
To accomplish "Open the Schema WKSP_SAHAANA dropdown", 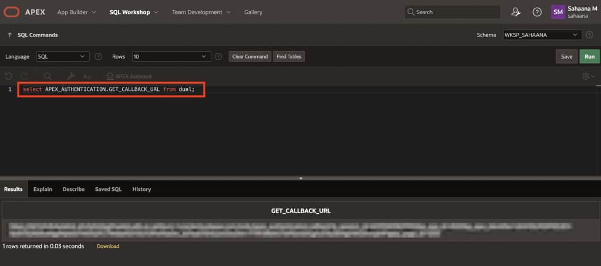I will 542,35.
